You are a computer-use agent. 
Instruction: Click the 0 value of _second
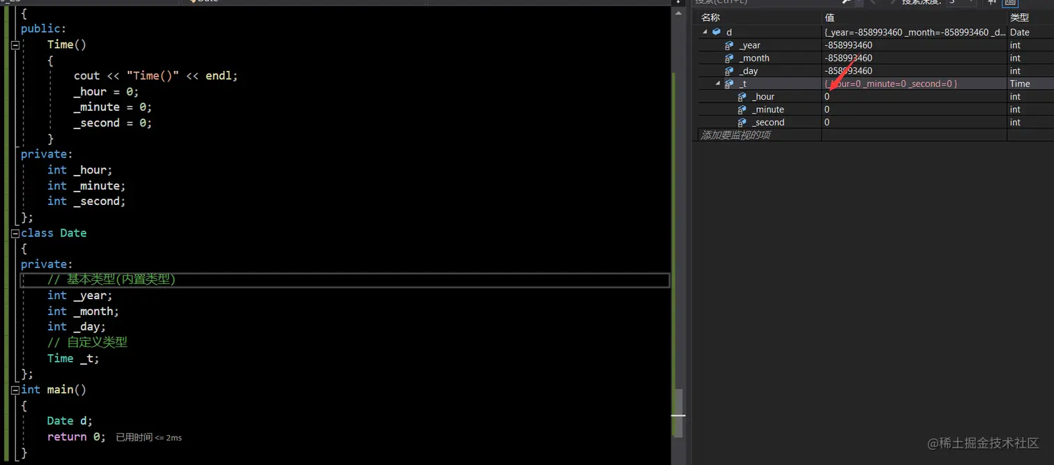tap(827, 122)
